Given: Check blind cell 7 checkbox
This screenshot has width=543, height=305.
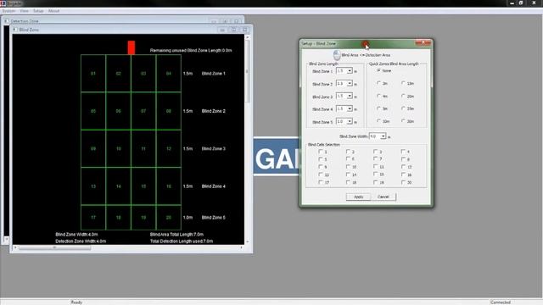Looking at the screenshot, I should click(x=375, y=158).
